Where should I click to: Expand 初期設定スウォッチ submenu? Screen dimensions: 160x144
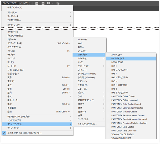point(89,100)
